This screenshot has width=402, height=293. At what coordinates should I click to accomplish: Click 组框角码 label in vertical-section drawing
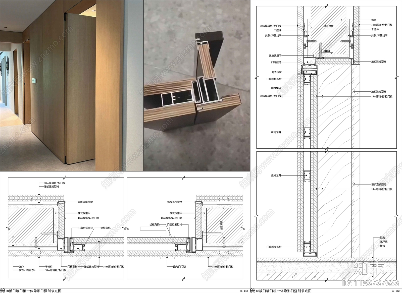coord(276,88)
